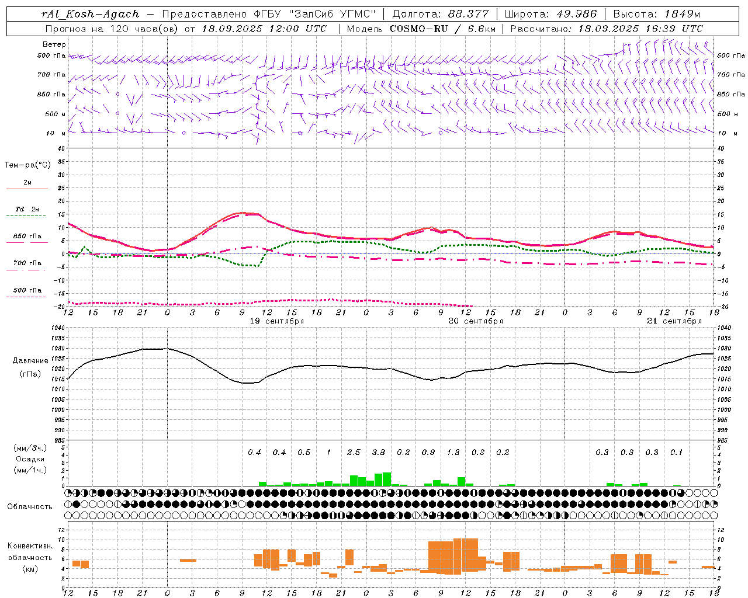The image size is (748, 598).
Task: Click the forecast start time 18.09.2025 12:00 UTC
Action: click(264, 29)
